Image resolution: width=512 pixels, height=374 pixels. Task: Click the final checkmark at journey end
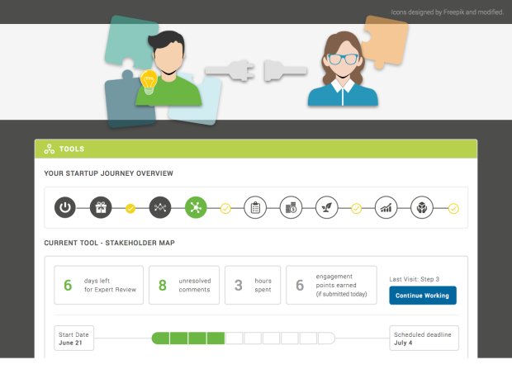453,208
